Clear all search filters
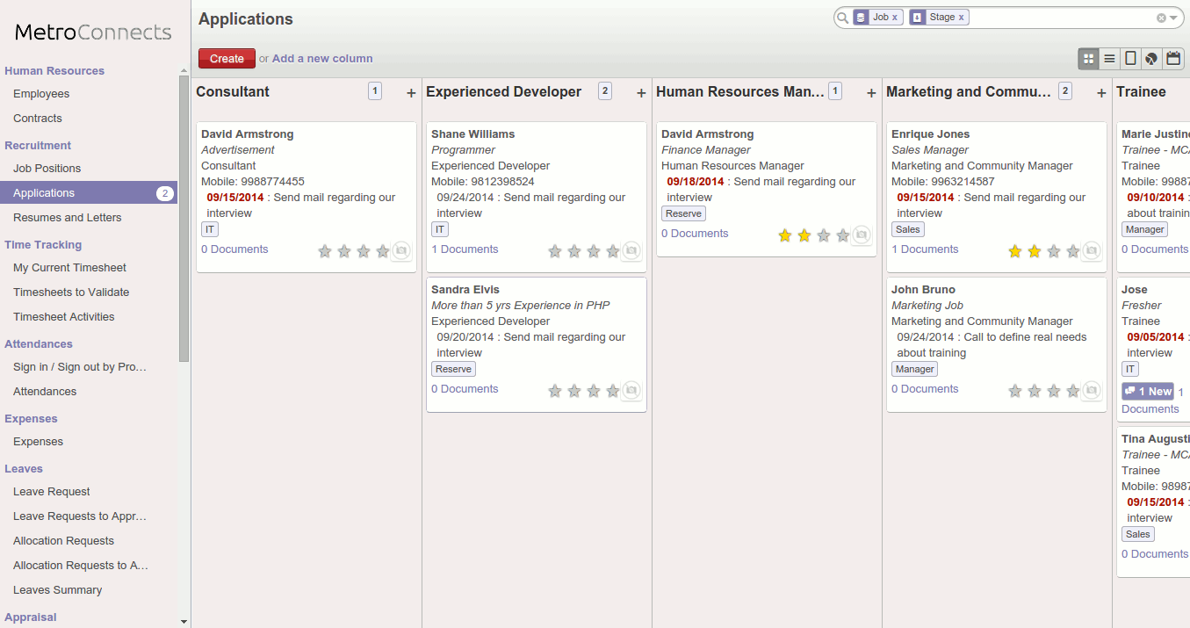 click(1161, 18)
